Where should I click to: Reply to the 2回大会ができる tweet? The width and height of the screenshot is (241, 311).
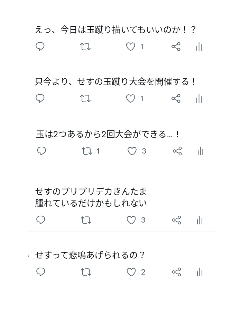point(41,151)
